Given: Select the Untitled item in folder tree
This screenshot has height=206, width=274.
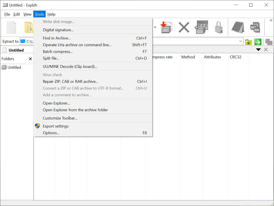Looking at the screenshot, I should 14,68.
